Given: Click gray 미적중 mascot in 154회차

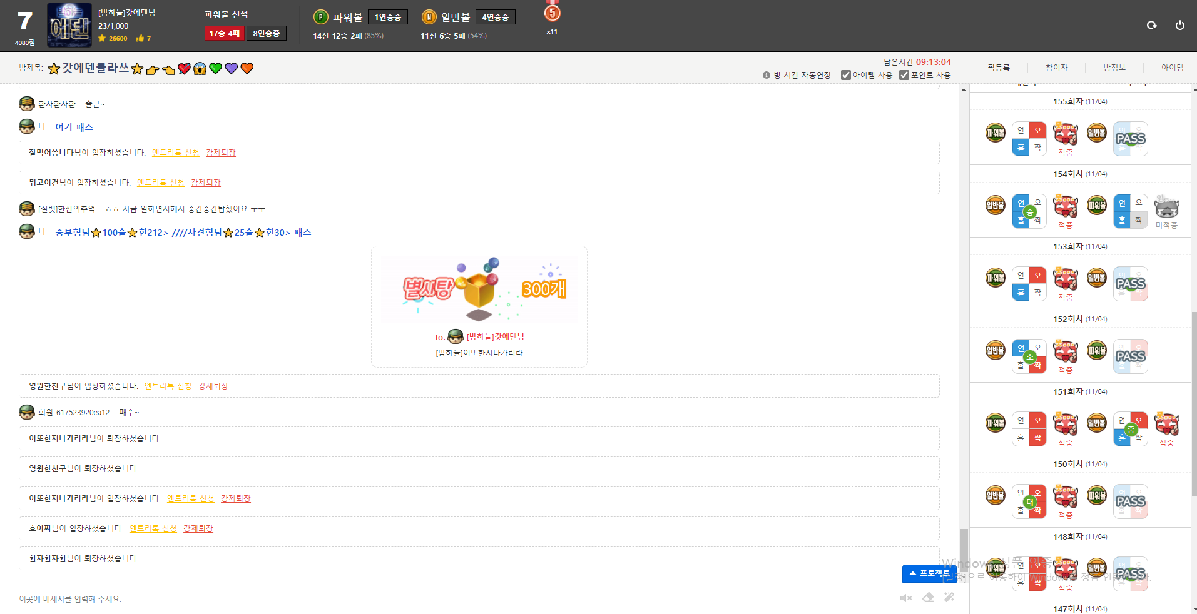Looking at the screenshot, I should [x=1166, y=206].
